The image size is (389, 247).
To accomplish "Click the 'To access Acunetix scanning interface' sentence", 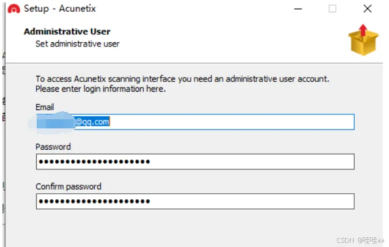I will pos(182,79).
